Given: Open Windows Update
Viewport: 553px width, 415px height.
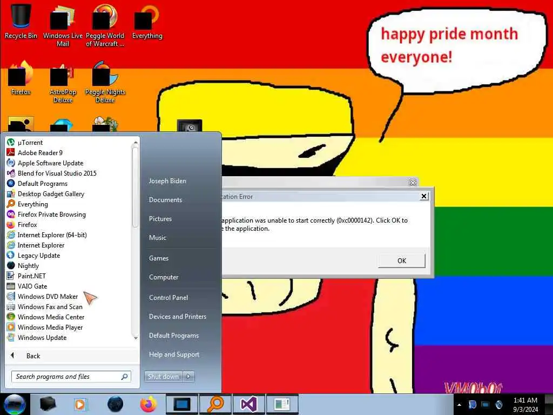Looking at the screenshot, I should pyautogui.click(x=69, y=337).
